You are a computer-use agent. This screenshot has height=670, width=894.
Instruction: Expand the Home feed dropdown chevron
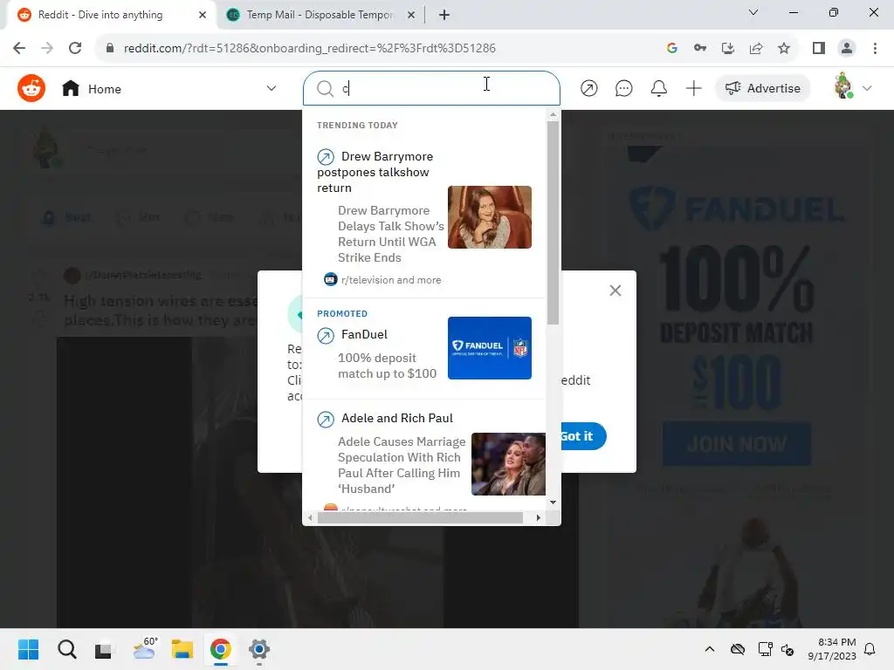[272, 88]
